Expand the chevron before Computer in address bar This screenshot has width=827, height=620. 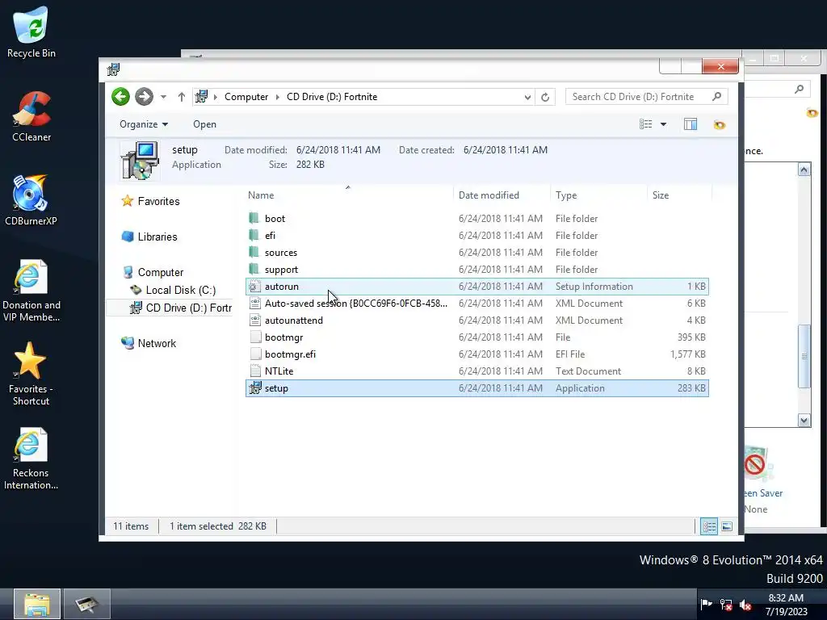215,97
